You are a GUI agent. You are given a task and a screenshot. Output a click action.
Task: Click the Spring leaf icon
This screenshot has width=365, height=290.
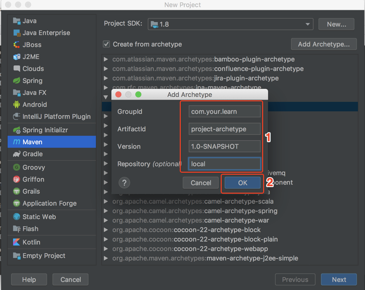click(16, 80)
